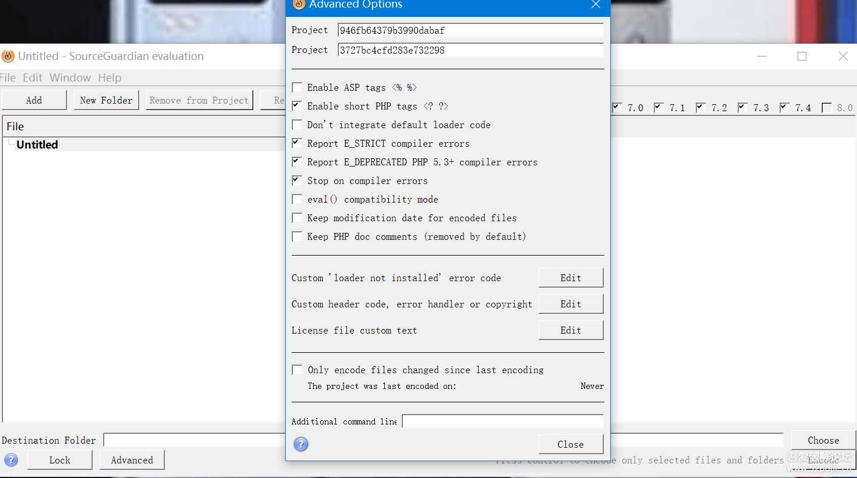Click Remove from Project button
The image size is (857, 478).
click(199, 100)
